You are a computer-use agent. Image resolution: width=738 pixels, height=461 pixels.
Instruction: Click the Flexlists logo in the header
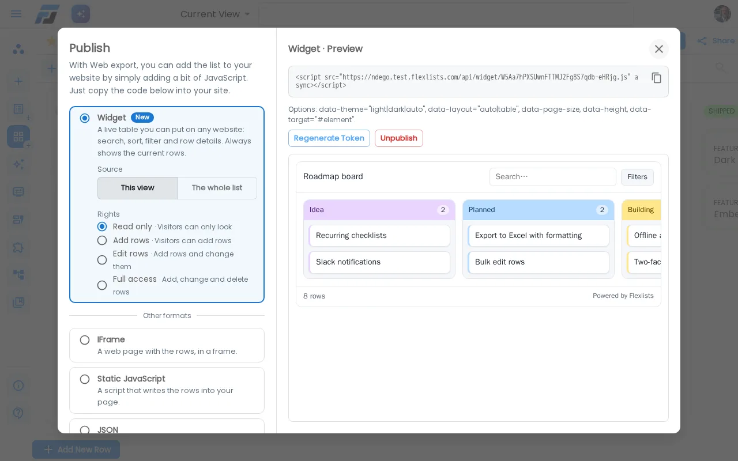coord(47,14)
